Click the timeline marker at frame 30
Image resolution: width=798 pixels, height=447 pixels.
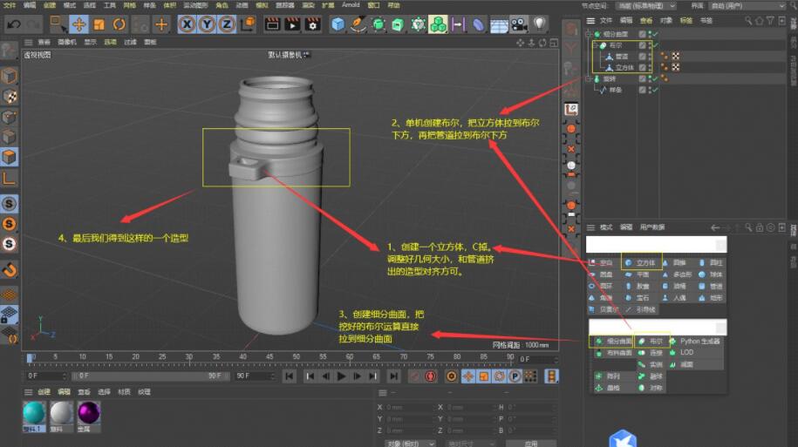pyautogui.click(x=188, y=359)
